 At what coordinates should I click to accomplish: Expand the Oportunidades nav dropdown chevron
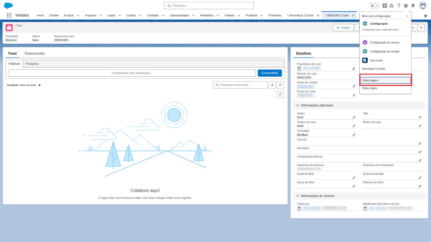[193, 16]
